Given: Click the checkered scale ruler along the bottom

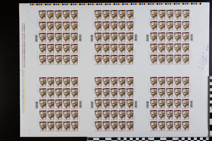Looking at the screenshot, I should point(149,139).
